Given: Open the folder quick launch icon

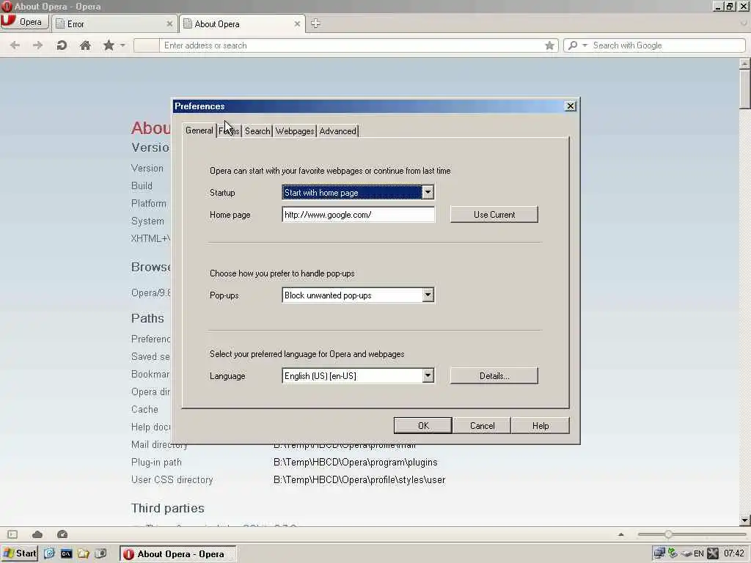Looking at the screenshot, I should (84, 553).
